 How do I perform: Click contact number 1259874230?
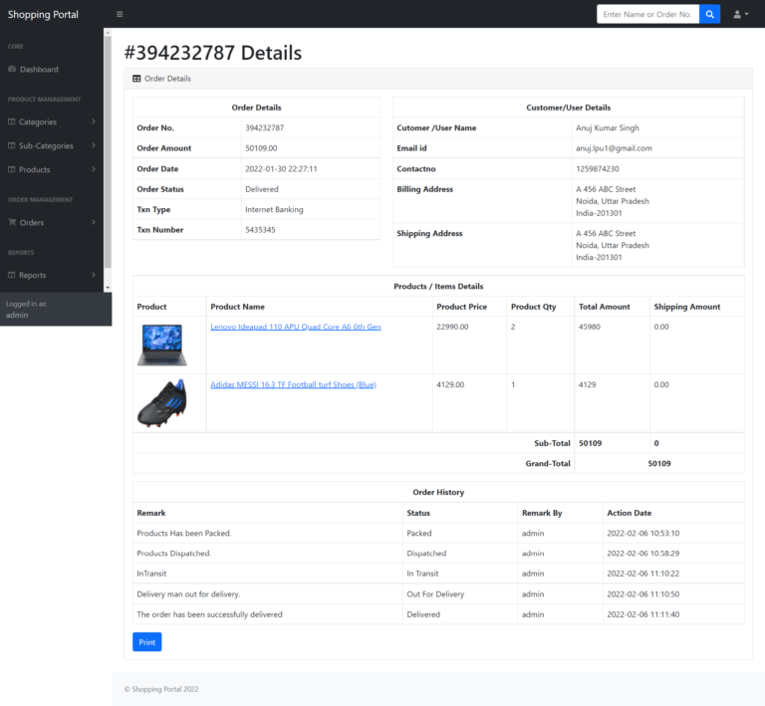598,168
